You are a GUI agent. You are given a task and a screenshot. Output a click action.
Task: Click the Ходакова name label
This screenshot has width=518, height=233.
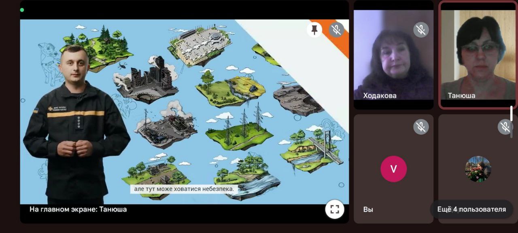click(380, 95)
